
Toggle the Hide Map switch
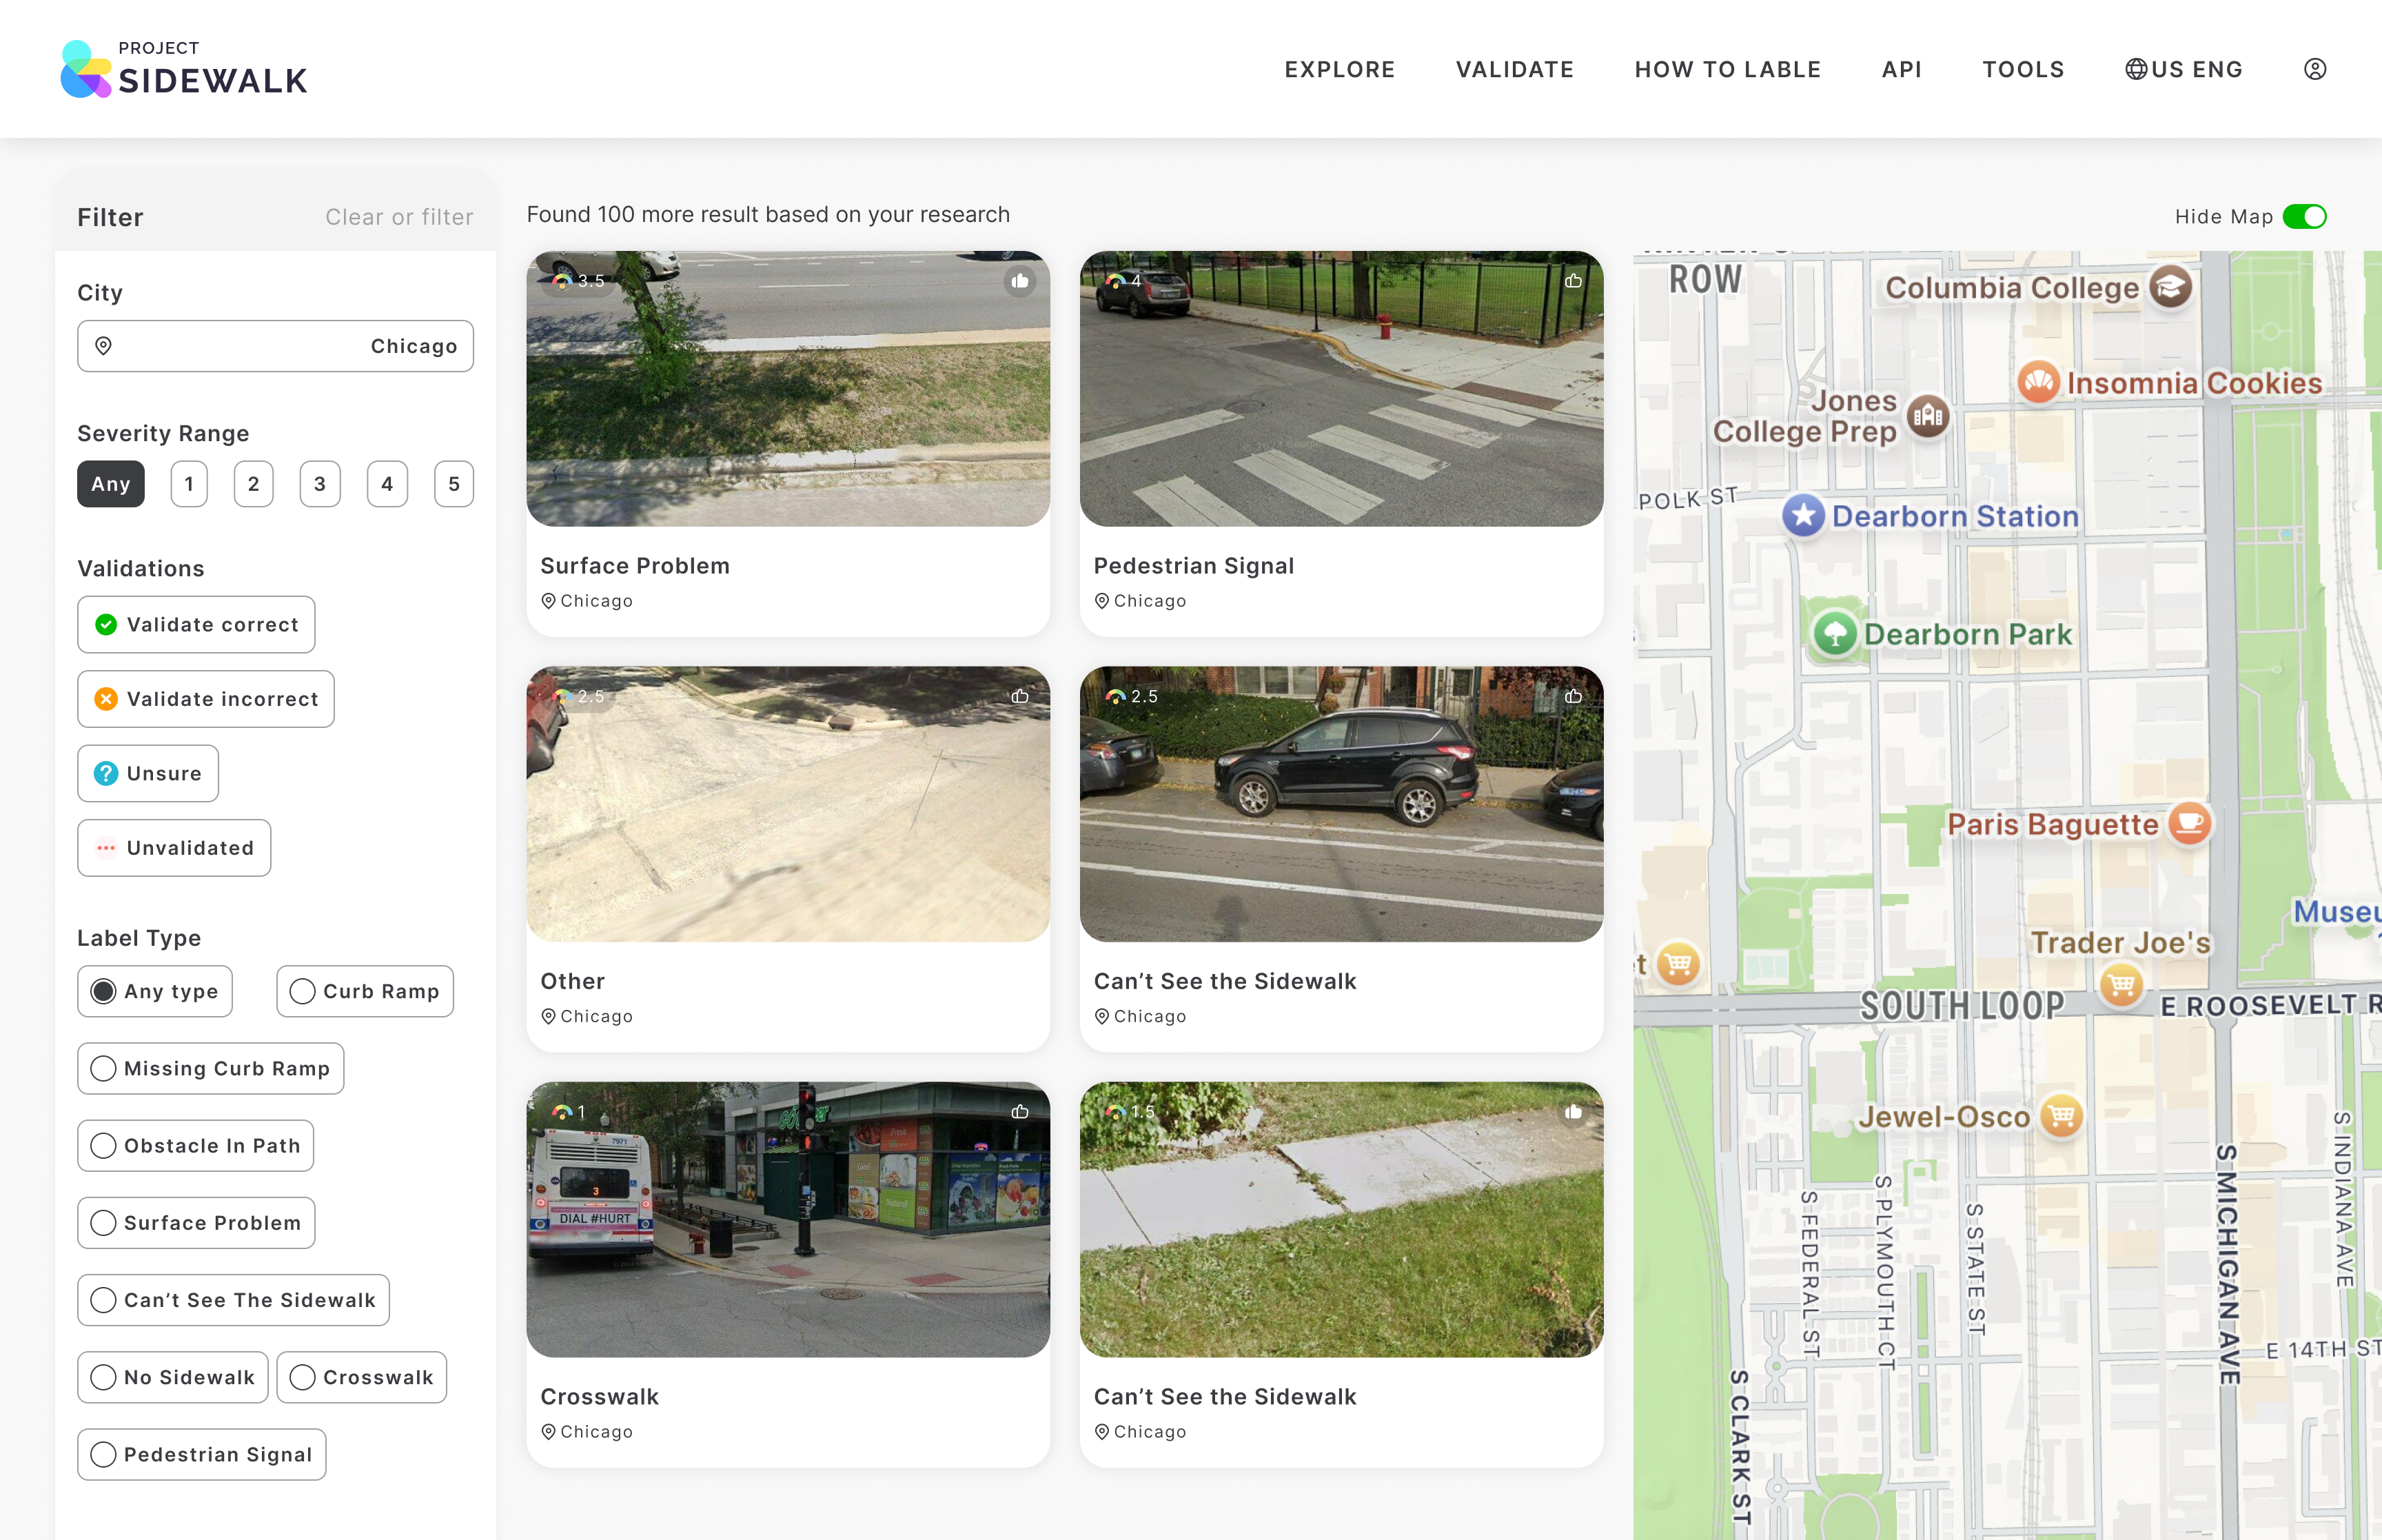click(2306, 216)
